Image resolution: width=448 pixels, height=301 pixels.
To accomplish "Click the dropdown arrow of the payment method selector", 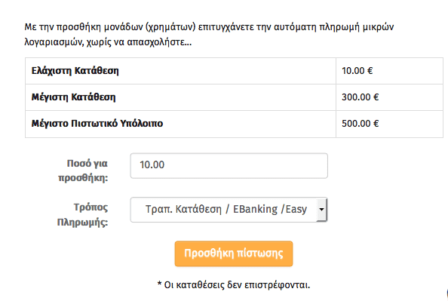I will (322, 210).
